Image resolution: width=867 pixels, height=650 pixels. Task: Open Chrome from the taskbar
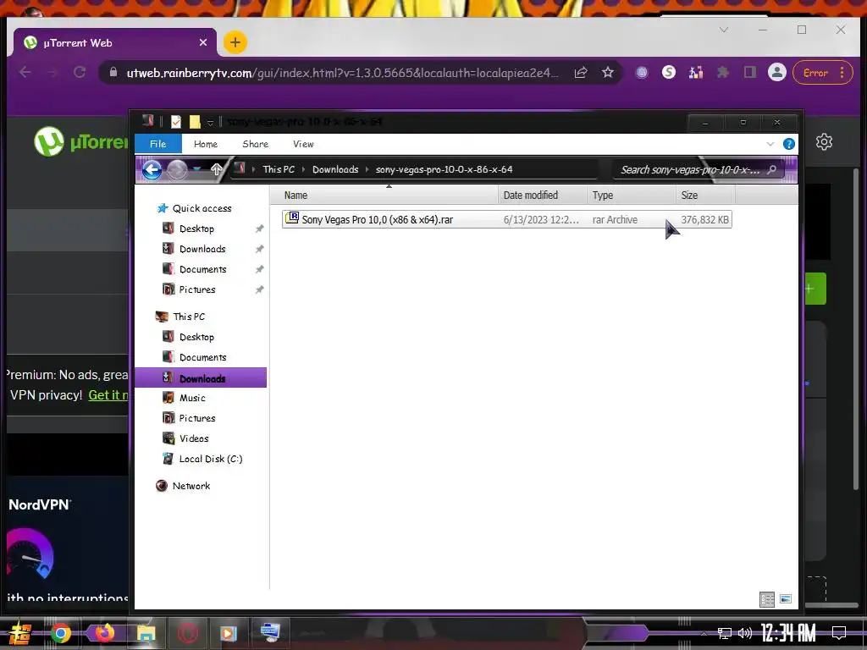61,633
